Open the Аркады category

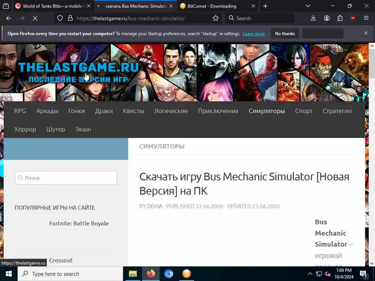tap(47, 111)
